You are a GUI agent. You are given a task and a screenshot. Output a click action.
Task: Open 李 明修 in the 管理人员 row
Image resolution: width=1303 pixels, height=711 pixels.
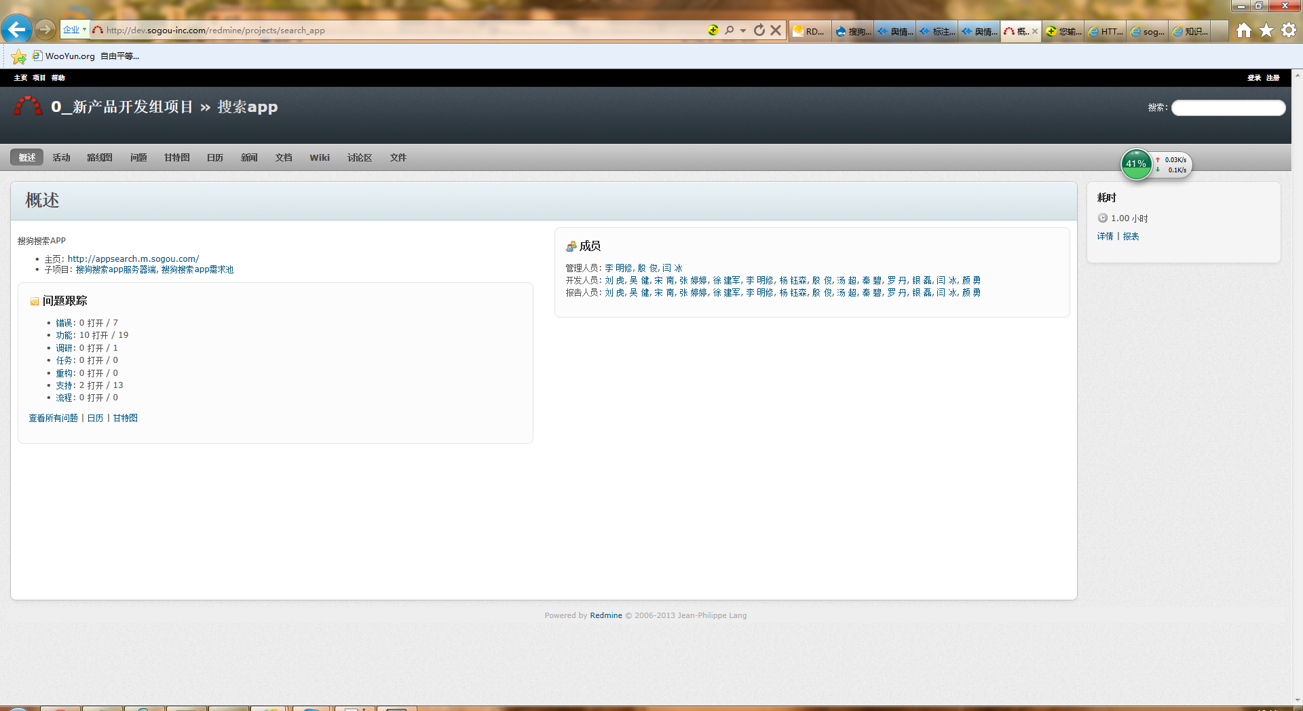618,268
